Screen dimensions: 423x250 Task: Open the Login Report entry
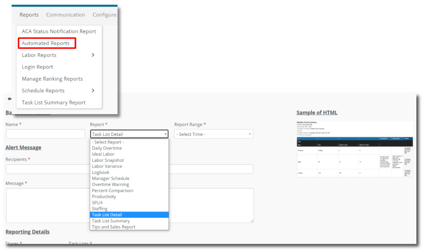pos(37,67)
